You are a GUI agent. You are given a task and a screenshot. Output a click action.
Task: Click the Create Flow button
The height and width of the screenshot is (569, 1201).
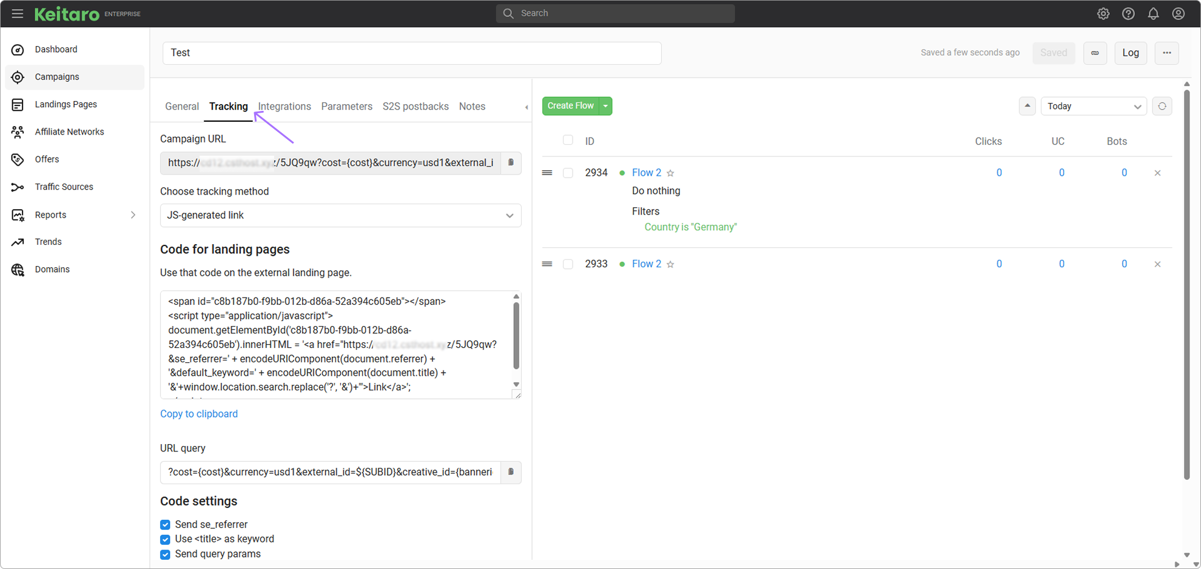tap(570, 106)
